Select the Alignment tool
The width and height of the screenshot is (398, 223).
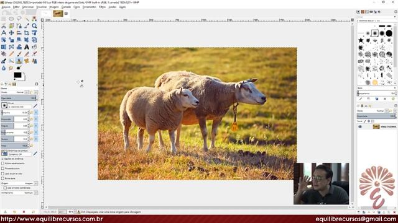[19, 33]
